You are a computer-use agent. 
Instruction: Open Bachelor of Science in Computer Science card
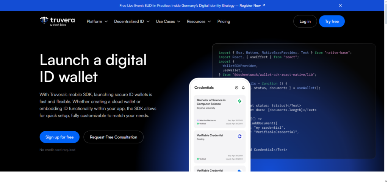pos(220,112)
